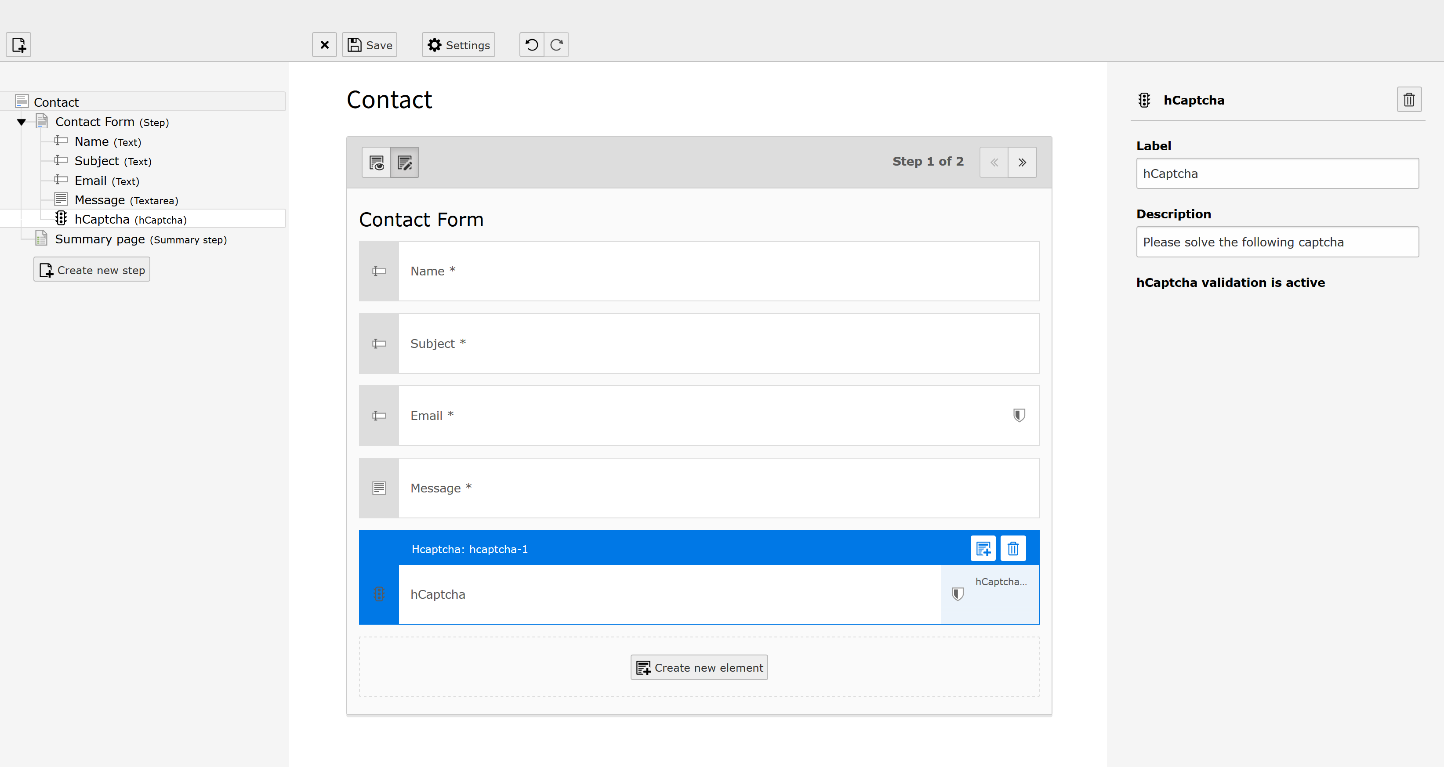Image resolution: width=1444 pixels, height=767 pixels.
Task: Remove element using inspector trash button
Action: tap(1409, 100)
